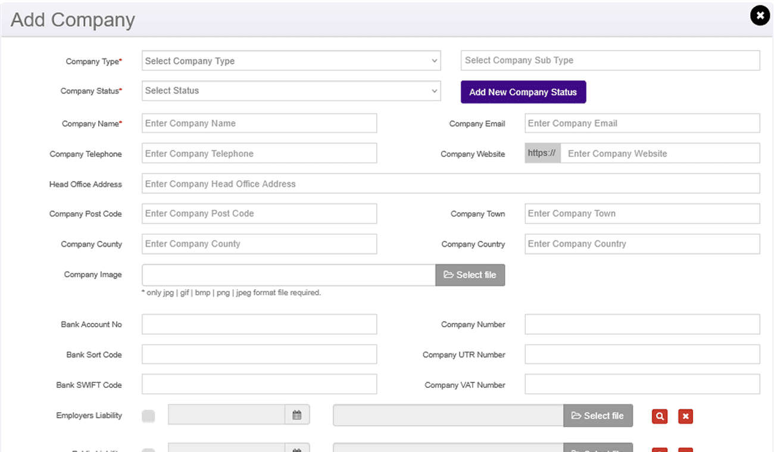Select the Company Telephone input

pos(259,153)
